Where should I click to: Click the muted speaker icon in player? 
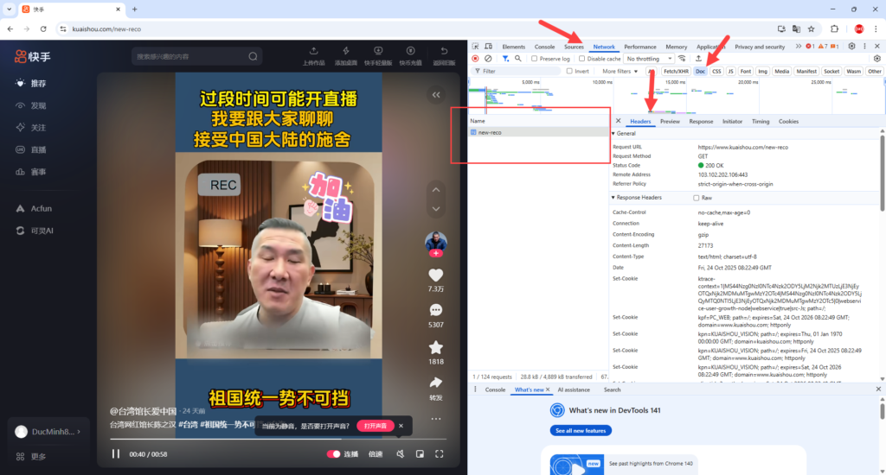[x=400, y=453]
